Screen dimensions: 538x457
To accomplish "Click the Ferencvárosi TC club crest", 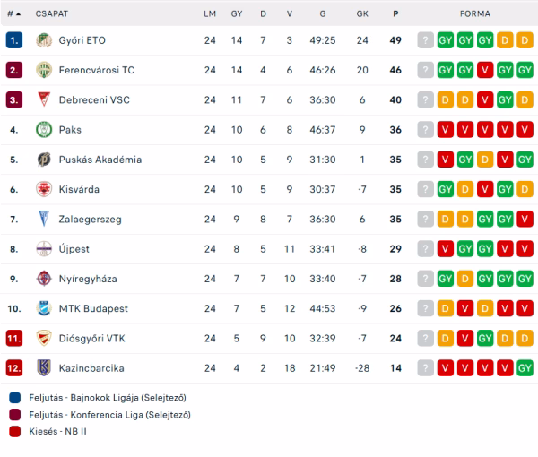I will click(x=43, y=70).
